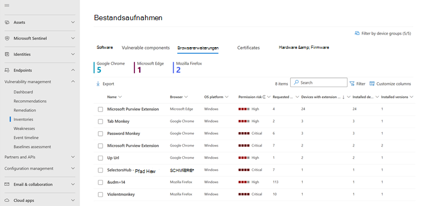Expand the Identities section chevron
This screenshot has height=206, width=425.
(x=73, y=54)
